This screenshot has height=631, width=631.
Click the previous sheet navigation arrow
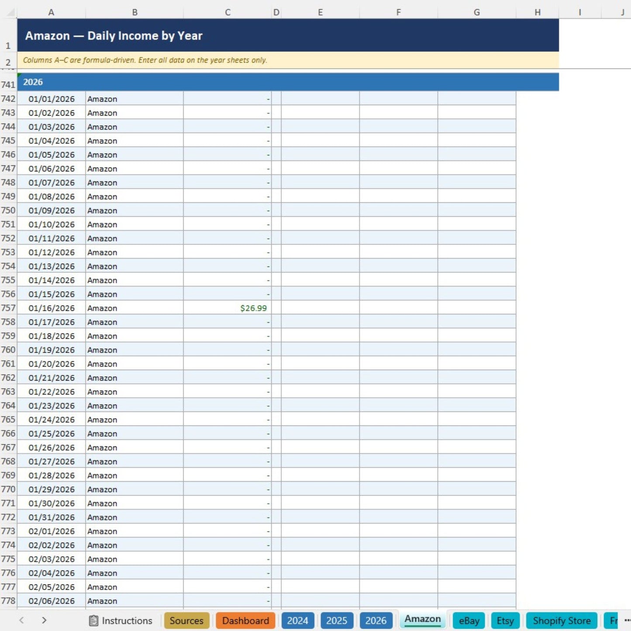click(x=21, y=620)
